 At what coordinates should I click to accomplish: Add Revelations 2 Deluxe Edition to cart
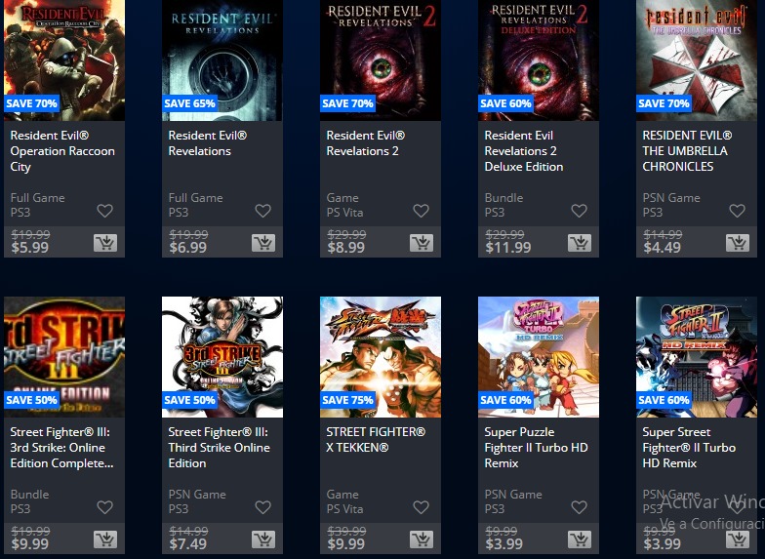point(580,242)
